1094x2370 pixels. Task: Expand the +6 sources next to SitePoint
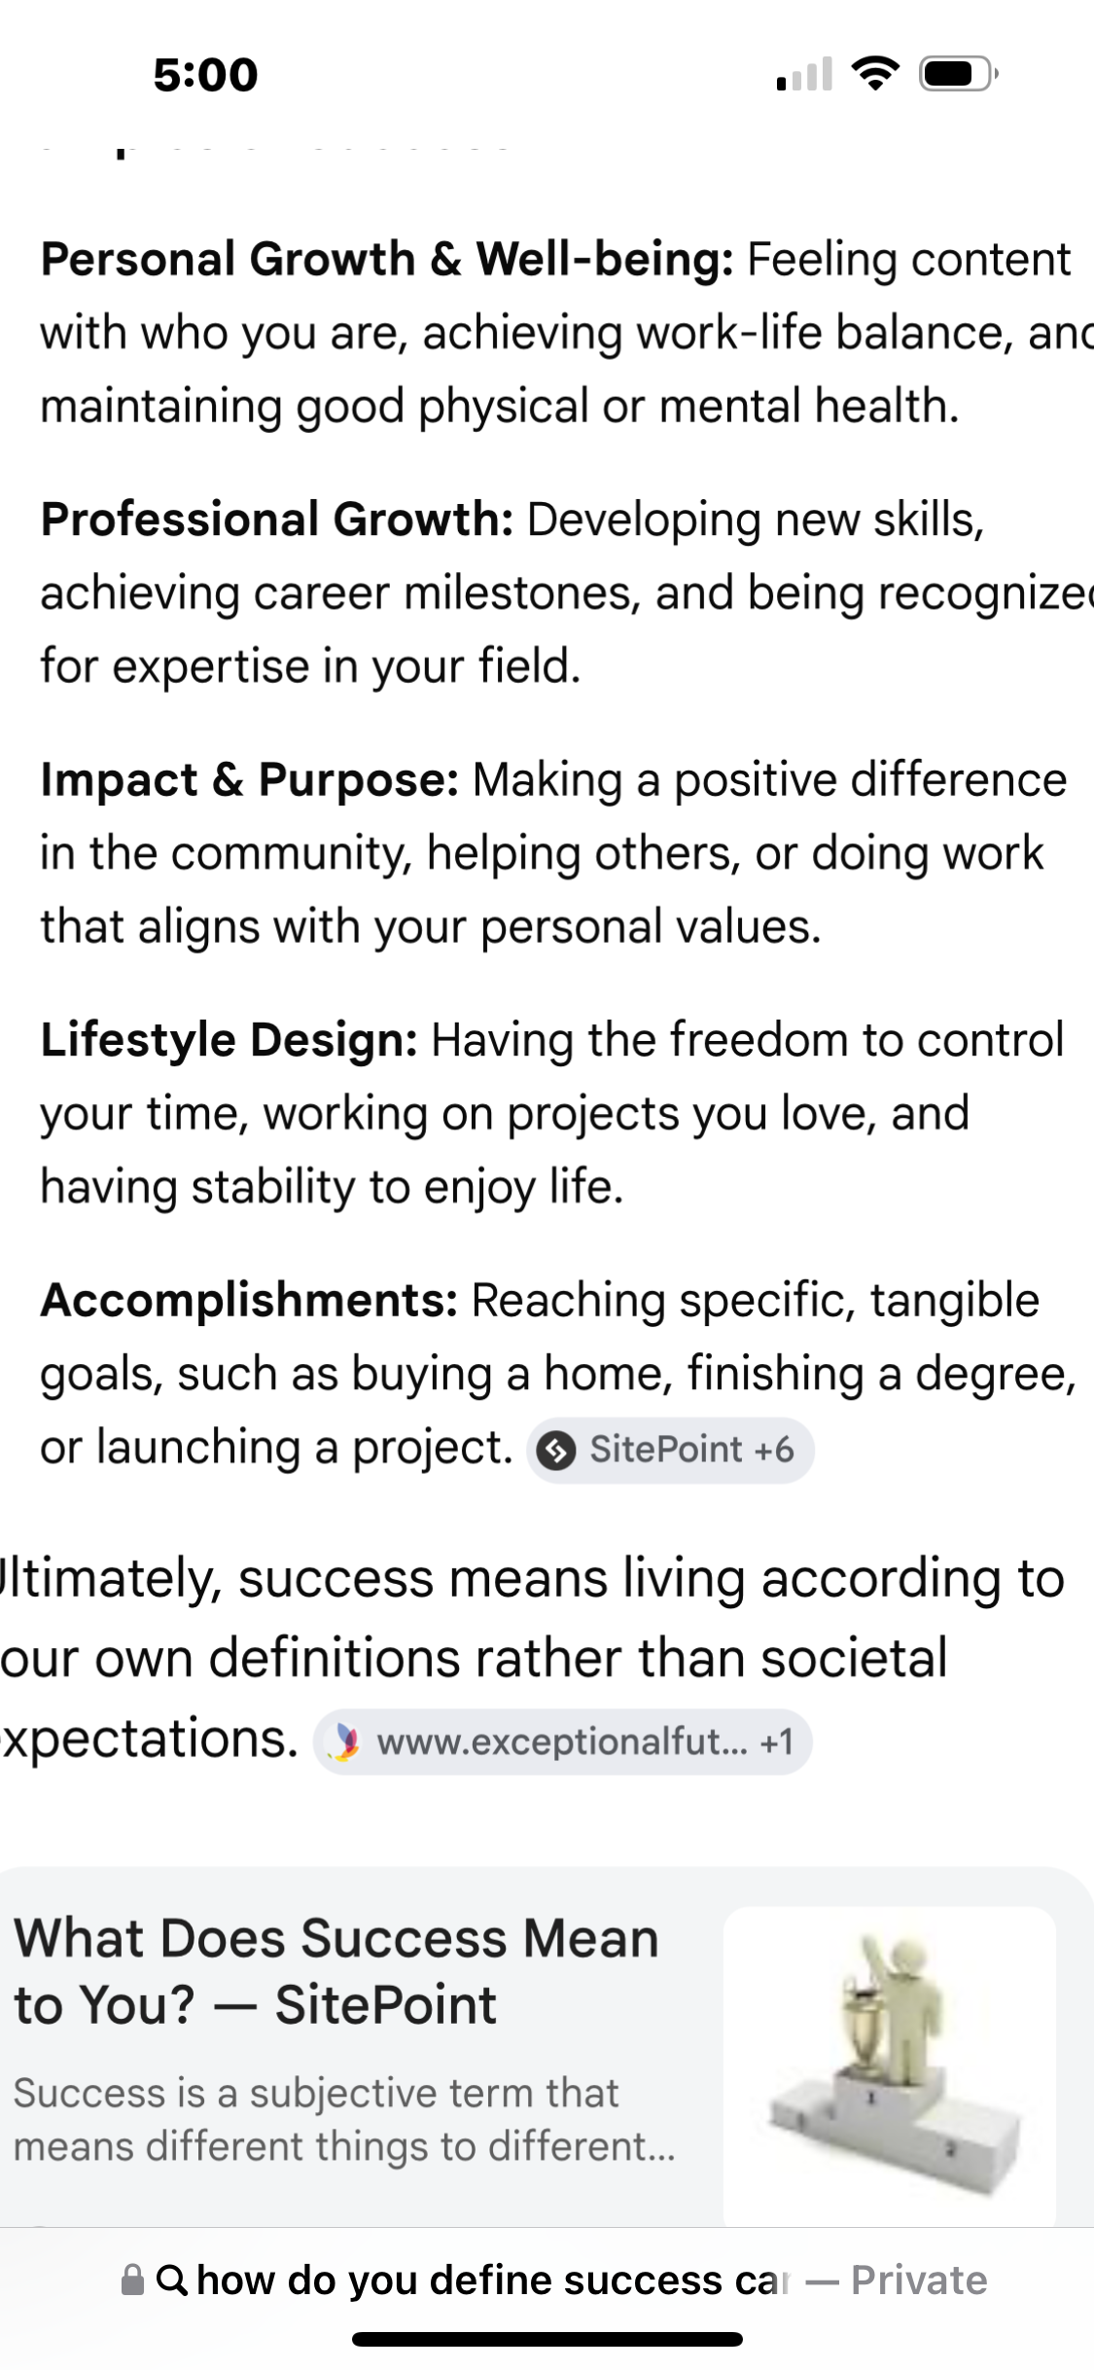(774, 1451)
